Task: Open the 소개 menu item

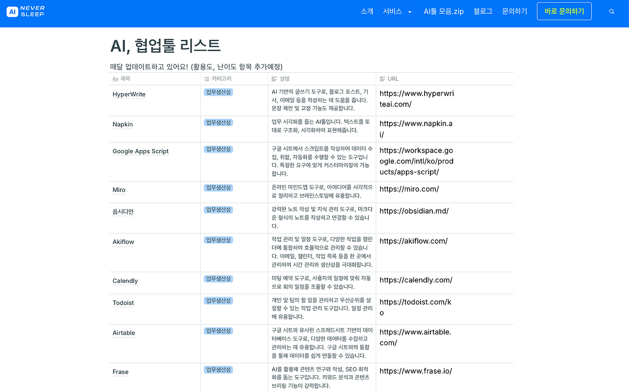Action: coord(367,11)
